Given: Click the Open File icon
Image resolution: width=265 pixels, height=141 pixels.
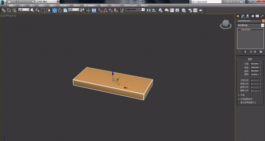Looking at the screenshot, I should 13,2.
